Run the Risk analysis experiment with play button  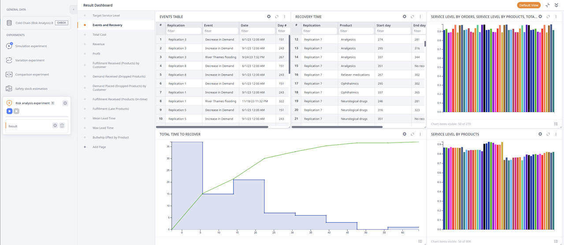9,111
